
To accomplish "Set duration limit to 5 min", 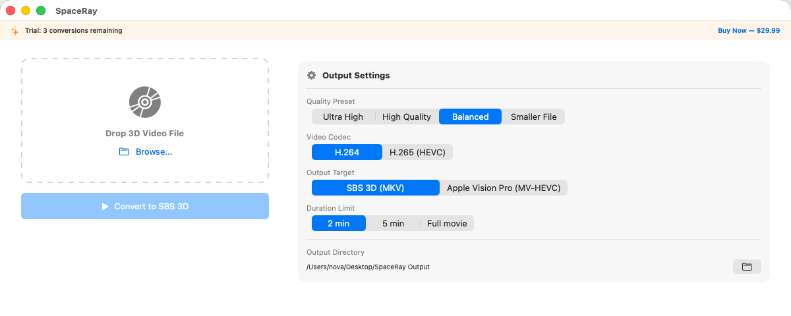I will coord(393,224).
